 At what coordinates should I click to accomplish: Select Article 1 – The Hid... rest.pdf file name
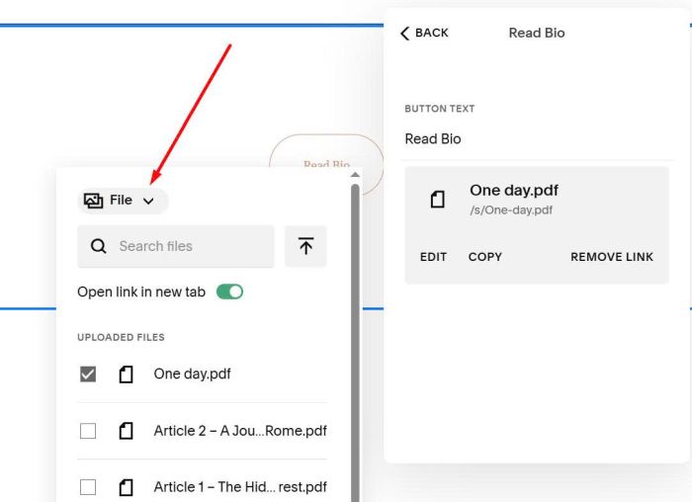pyautogui.click(x=240, y=487)
